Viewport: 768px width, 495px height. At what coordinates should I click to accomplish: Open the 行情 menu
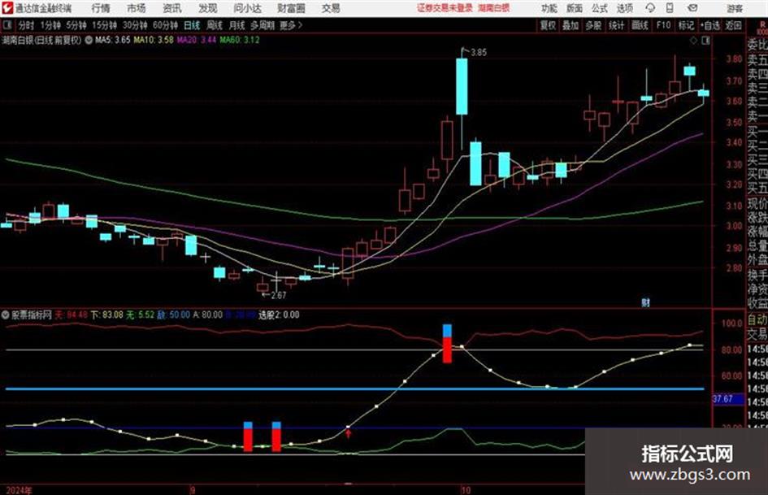point(101,8)
